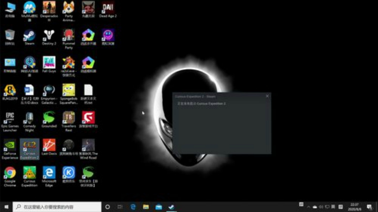Screen dimensions: 378x212
Task: Open File Explorer from the taskbar
Action: click(145, 207)
